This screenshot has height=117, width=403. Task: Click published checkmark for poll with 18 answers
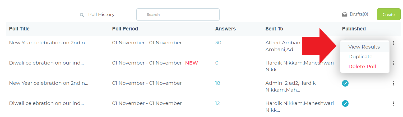click(345, 83)
